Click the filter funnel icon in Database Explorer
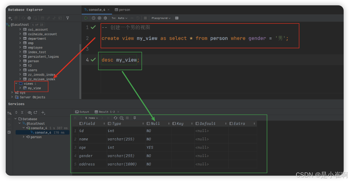 coord(67,18)
